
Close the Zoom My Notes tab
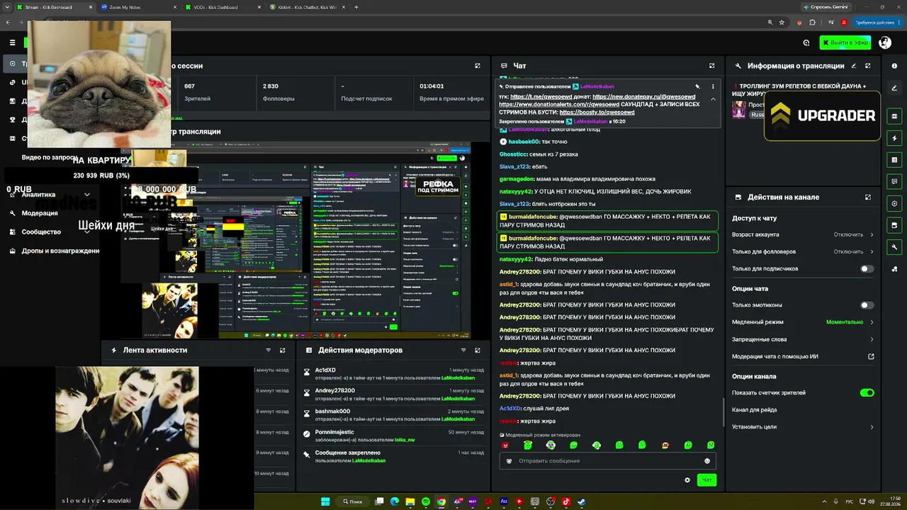point(174,7)
